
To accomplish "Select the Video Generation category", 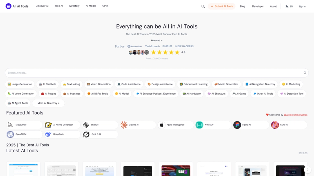I will pos(99,84).
